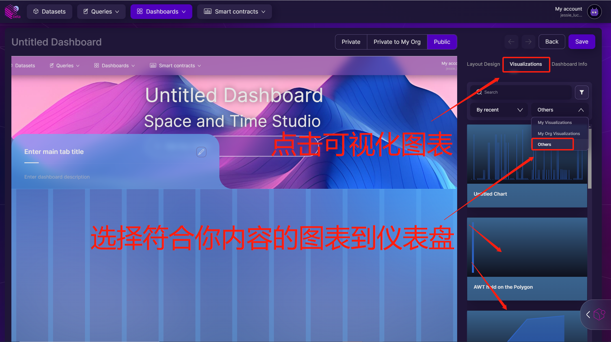Click the preview banner's Queries item
This screenshot has height=342, width=611.
[x=64, y=65]
